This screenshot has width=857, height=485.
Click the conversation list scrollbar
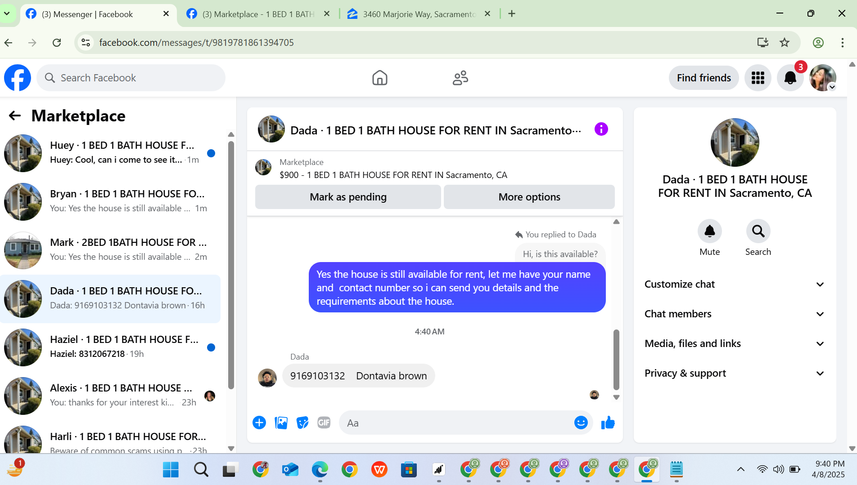231,265
